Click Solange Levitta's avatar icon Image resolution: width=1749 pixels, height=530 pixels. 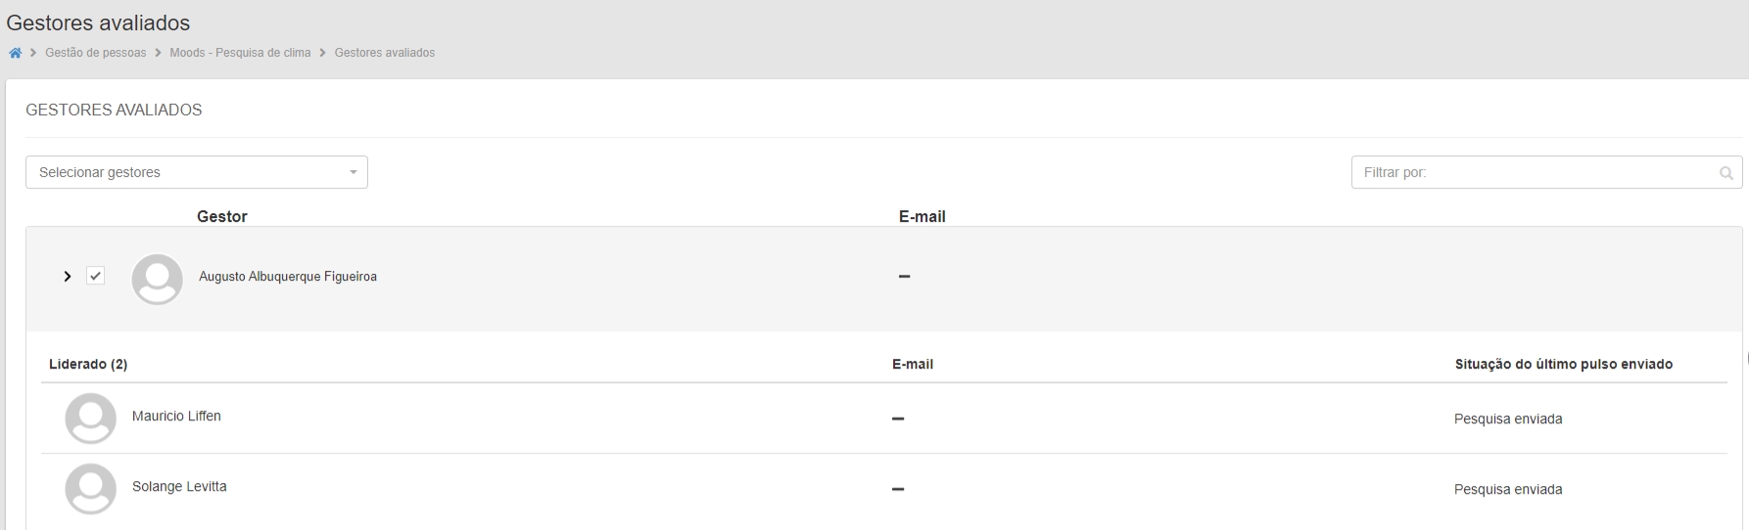(x=90, y=489)
